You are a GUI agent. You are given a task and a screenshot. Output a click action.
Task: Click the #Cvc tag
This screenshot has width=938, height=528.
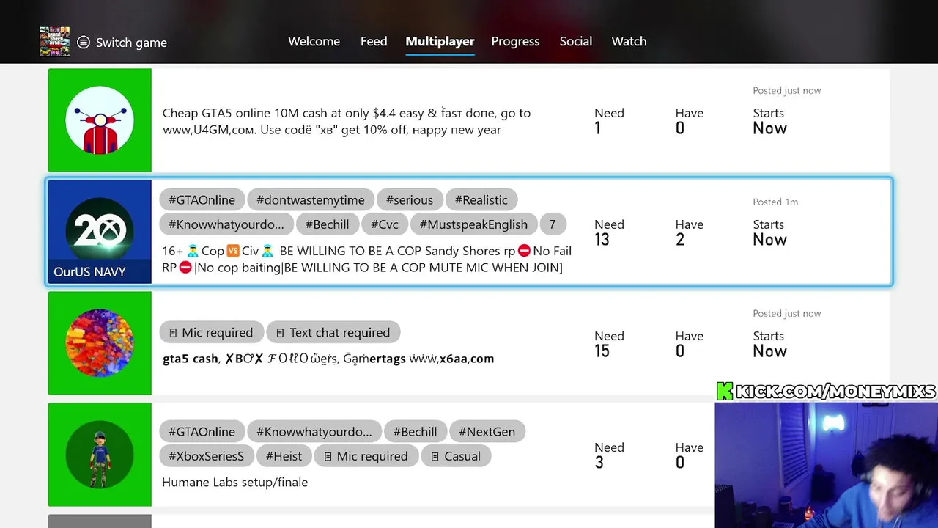point(385,224)
